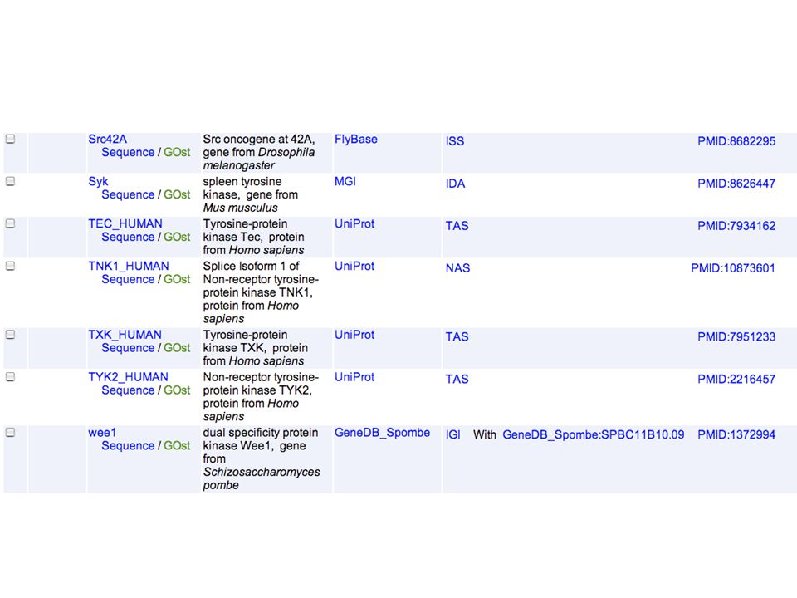View Sequence for TXK_HUMAN

(x=128, y=347)
